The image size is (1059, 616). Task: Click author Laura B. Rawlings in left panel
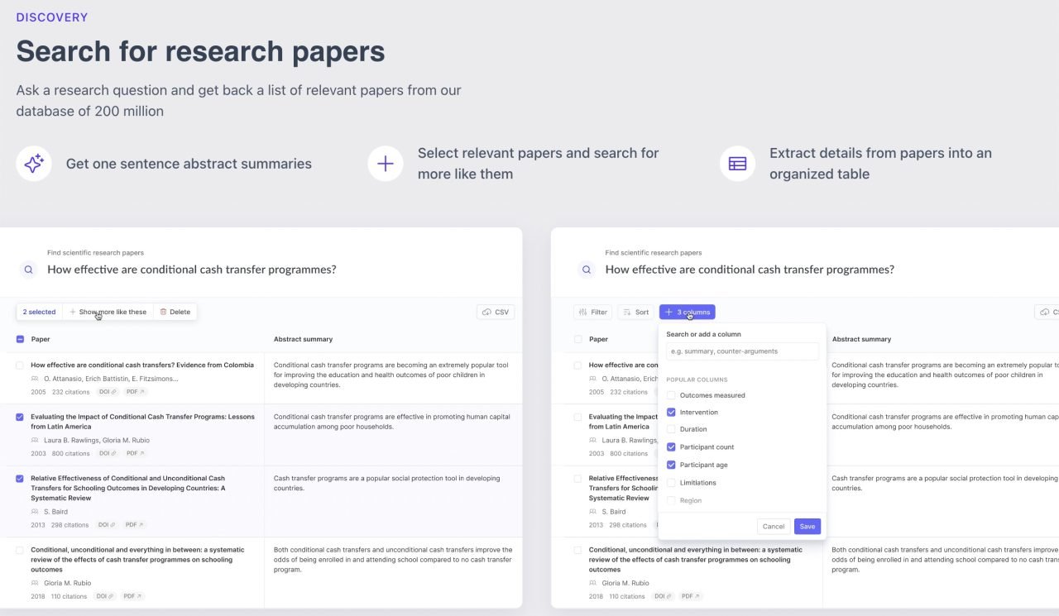[x=70, y=441]
